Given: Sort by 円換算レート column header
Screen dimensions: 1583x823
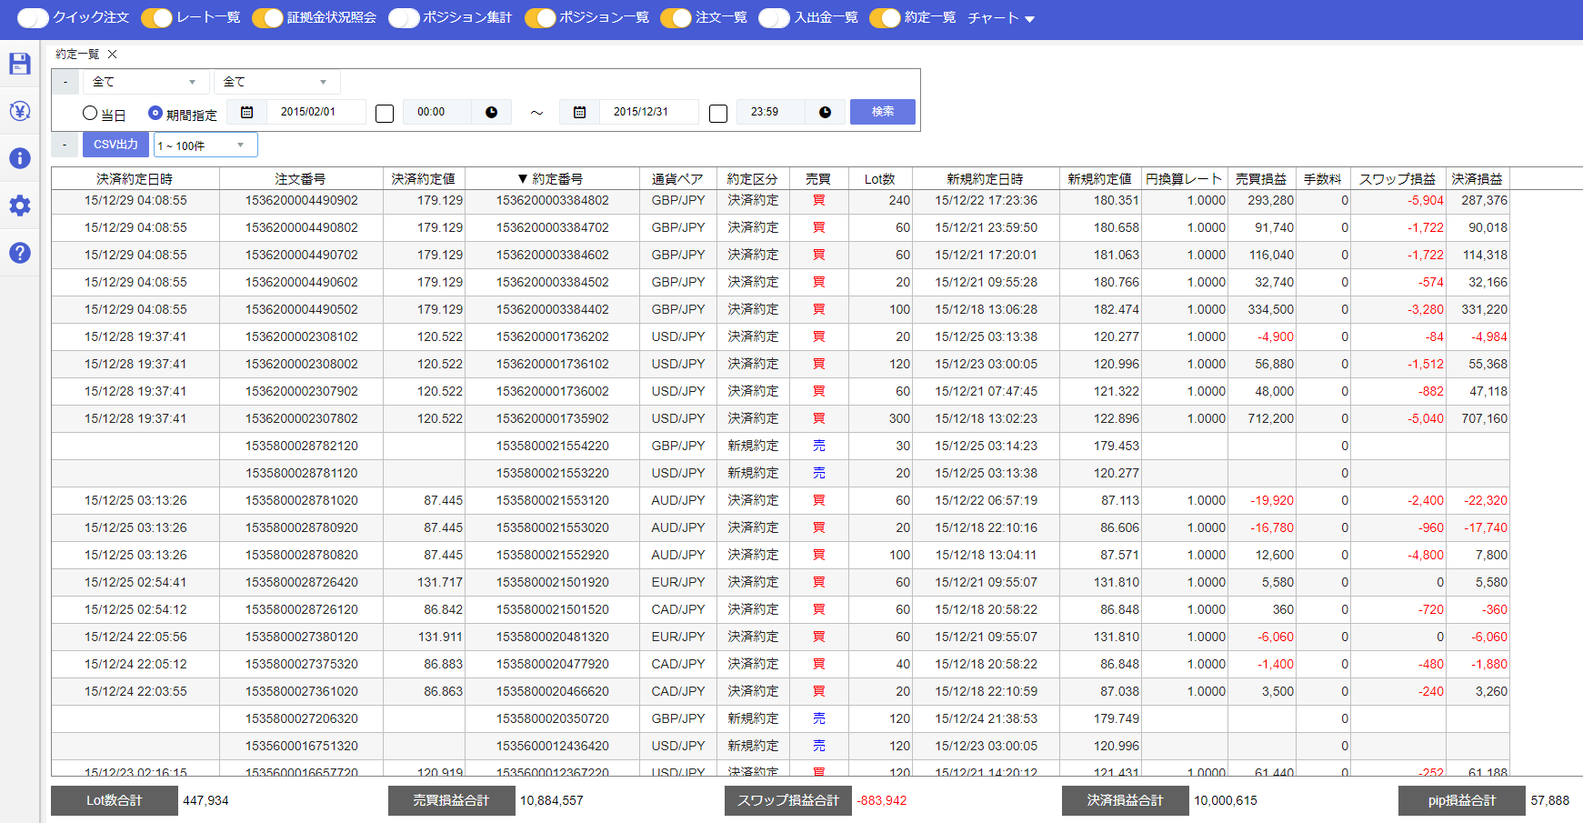Looking at the screenshot, I should pyautogui.click(x=1185, y=179).
